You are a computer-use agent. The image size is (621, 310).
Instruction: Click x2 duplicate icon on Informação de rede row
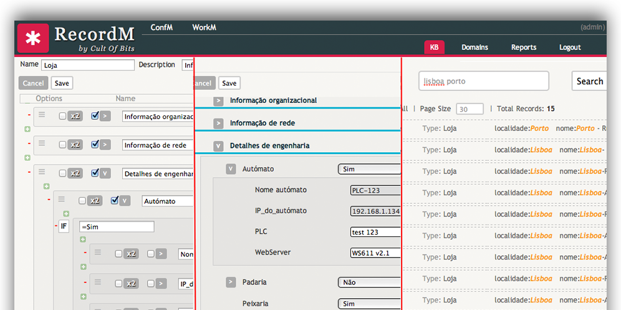pyautogui.click(x=75, y=145)
